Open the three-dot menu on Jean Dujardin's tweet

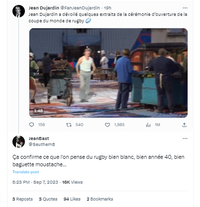click(x=185, y=8)
